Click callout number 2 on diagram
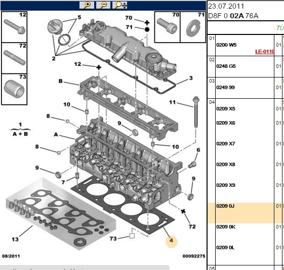This screenshot has width=284, height=270. coord(54,59)
